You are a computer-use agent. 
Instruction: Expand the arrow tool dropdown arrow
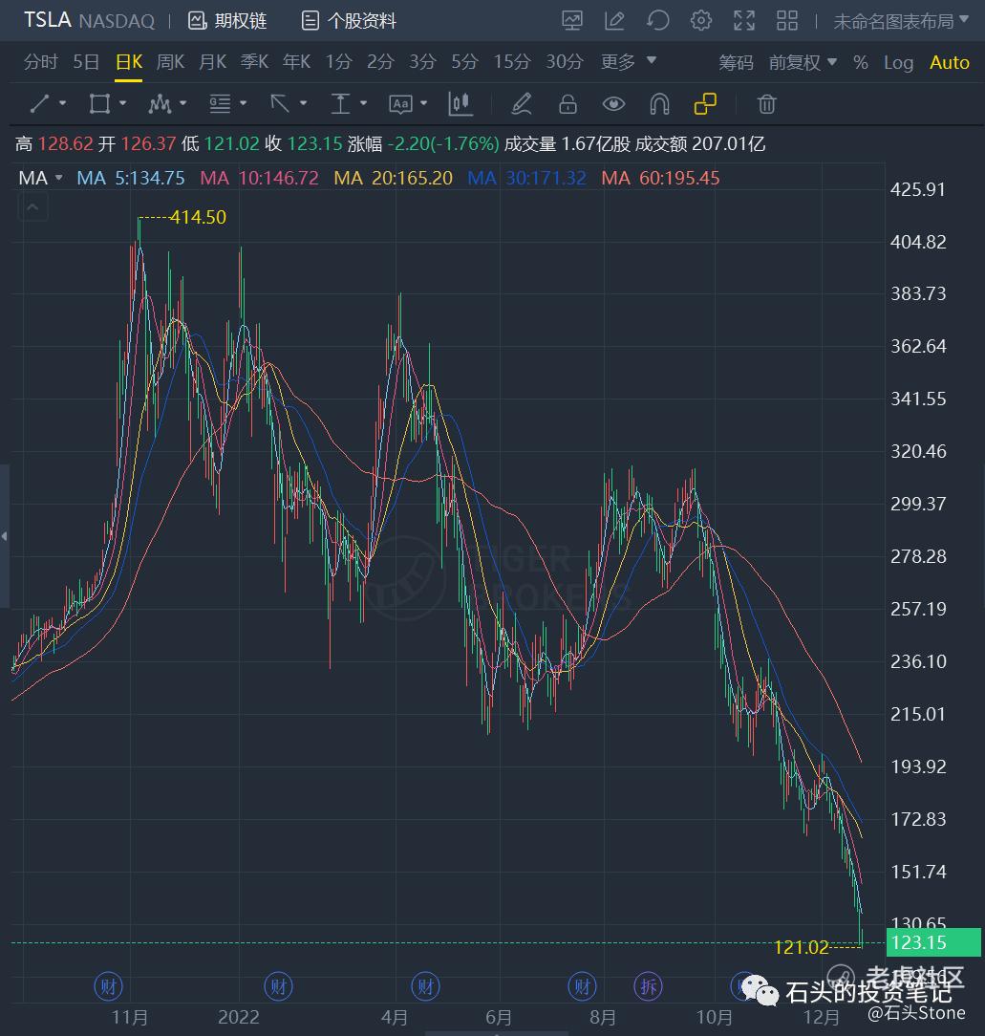pos(303,103)
